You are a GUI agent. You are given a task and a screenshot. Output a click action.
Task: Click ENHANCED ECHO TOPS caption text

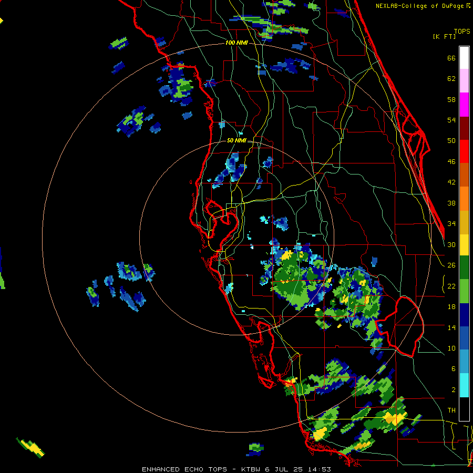pos(184,469)
